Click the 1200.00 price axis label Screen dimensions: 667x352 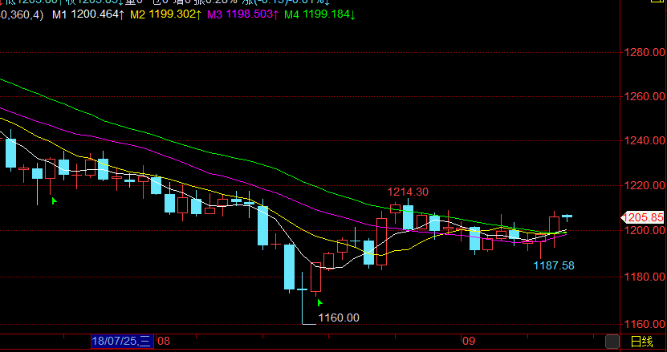(645, 230)
